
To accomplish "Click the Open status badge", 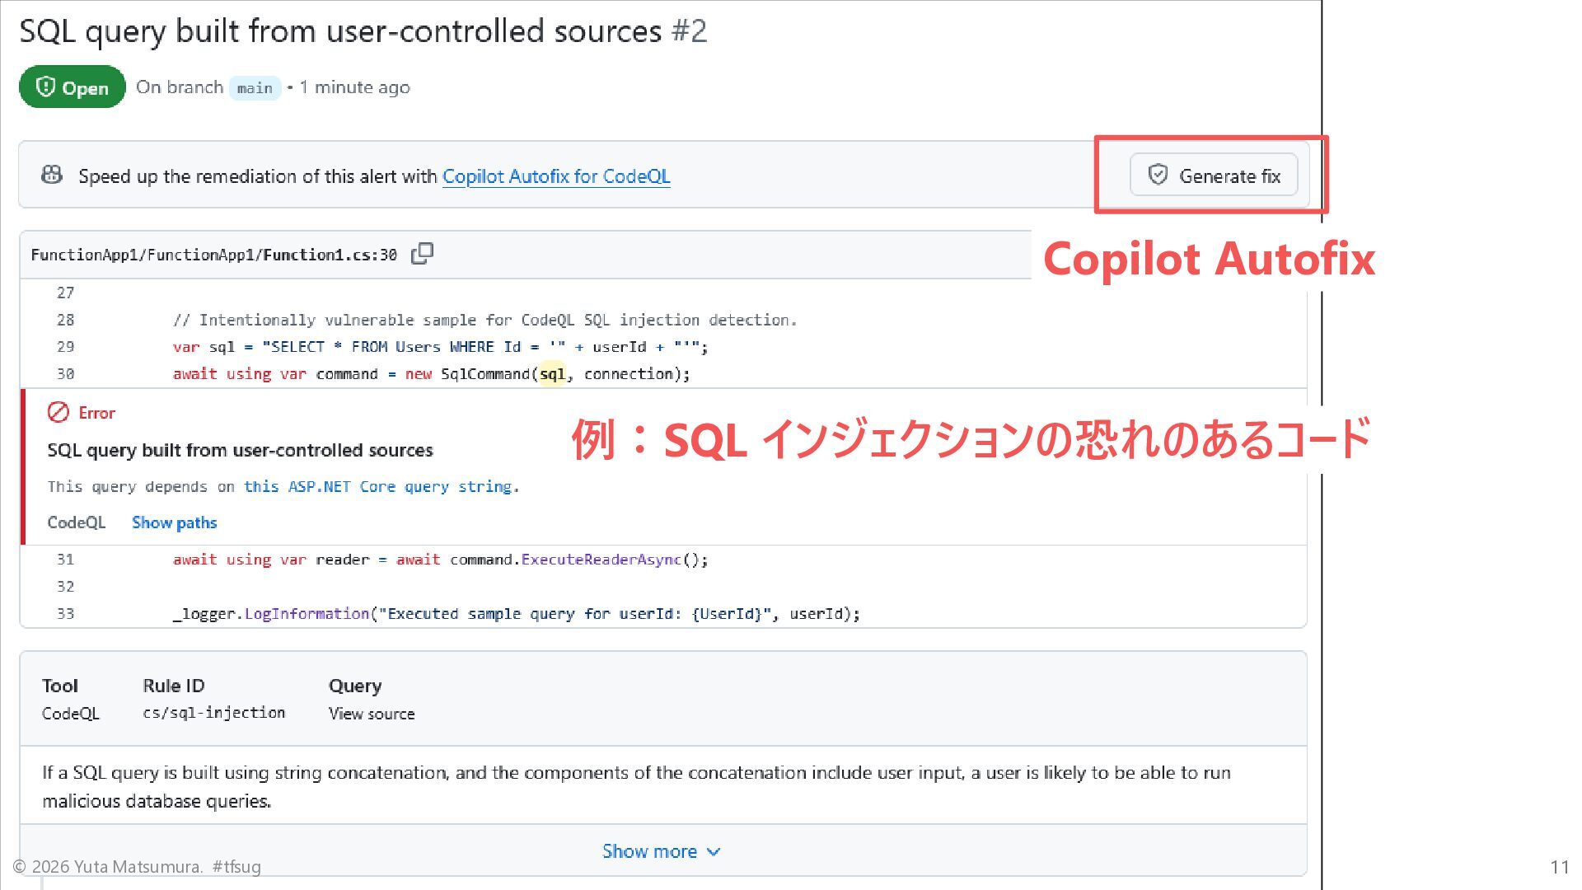I will [x=73, y=87].
